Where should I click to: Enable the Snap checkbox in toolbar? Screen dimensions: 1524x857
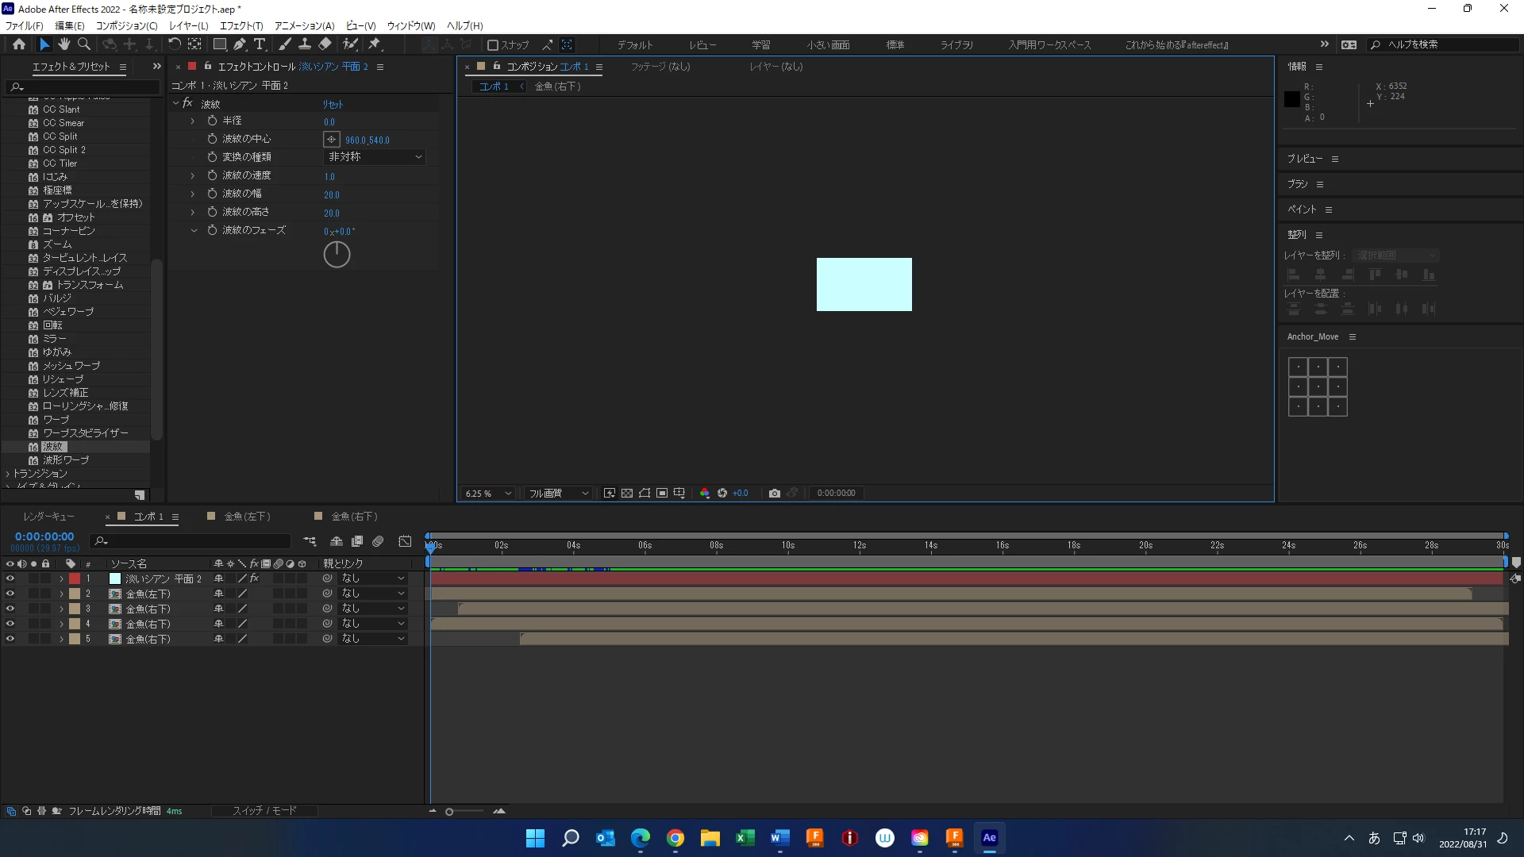(x=493, y=45)
